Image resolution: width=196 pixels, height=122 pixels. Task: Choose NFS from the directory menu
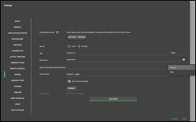click(181, 72)
